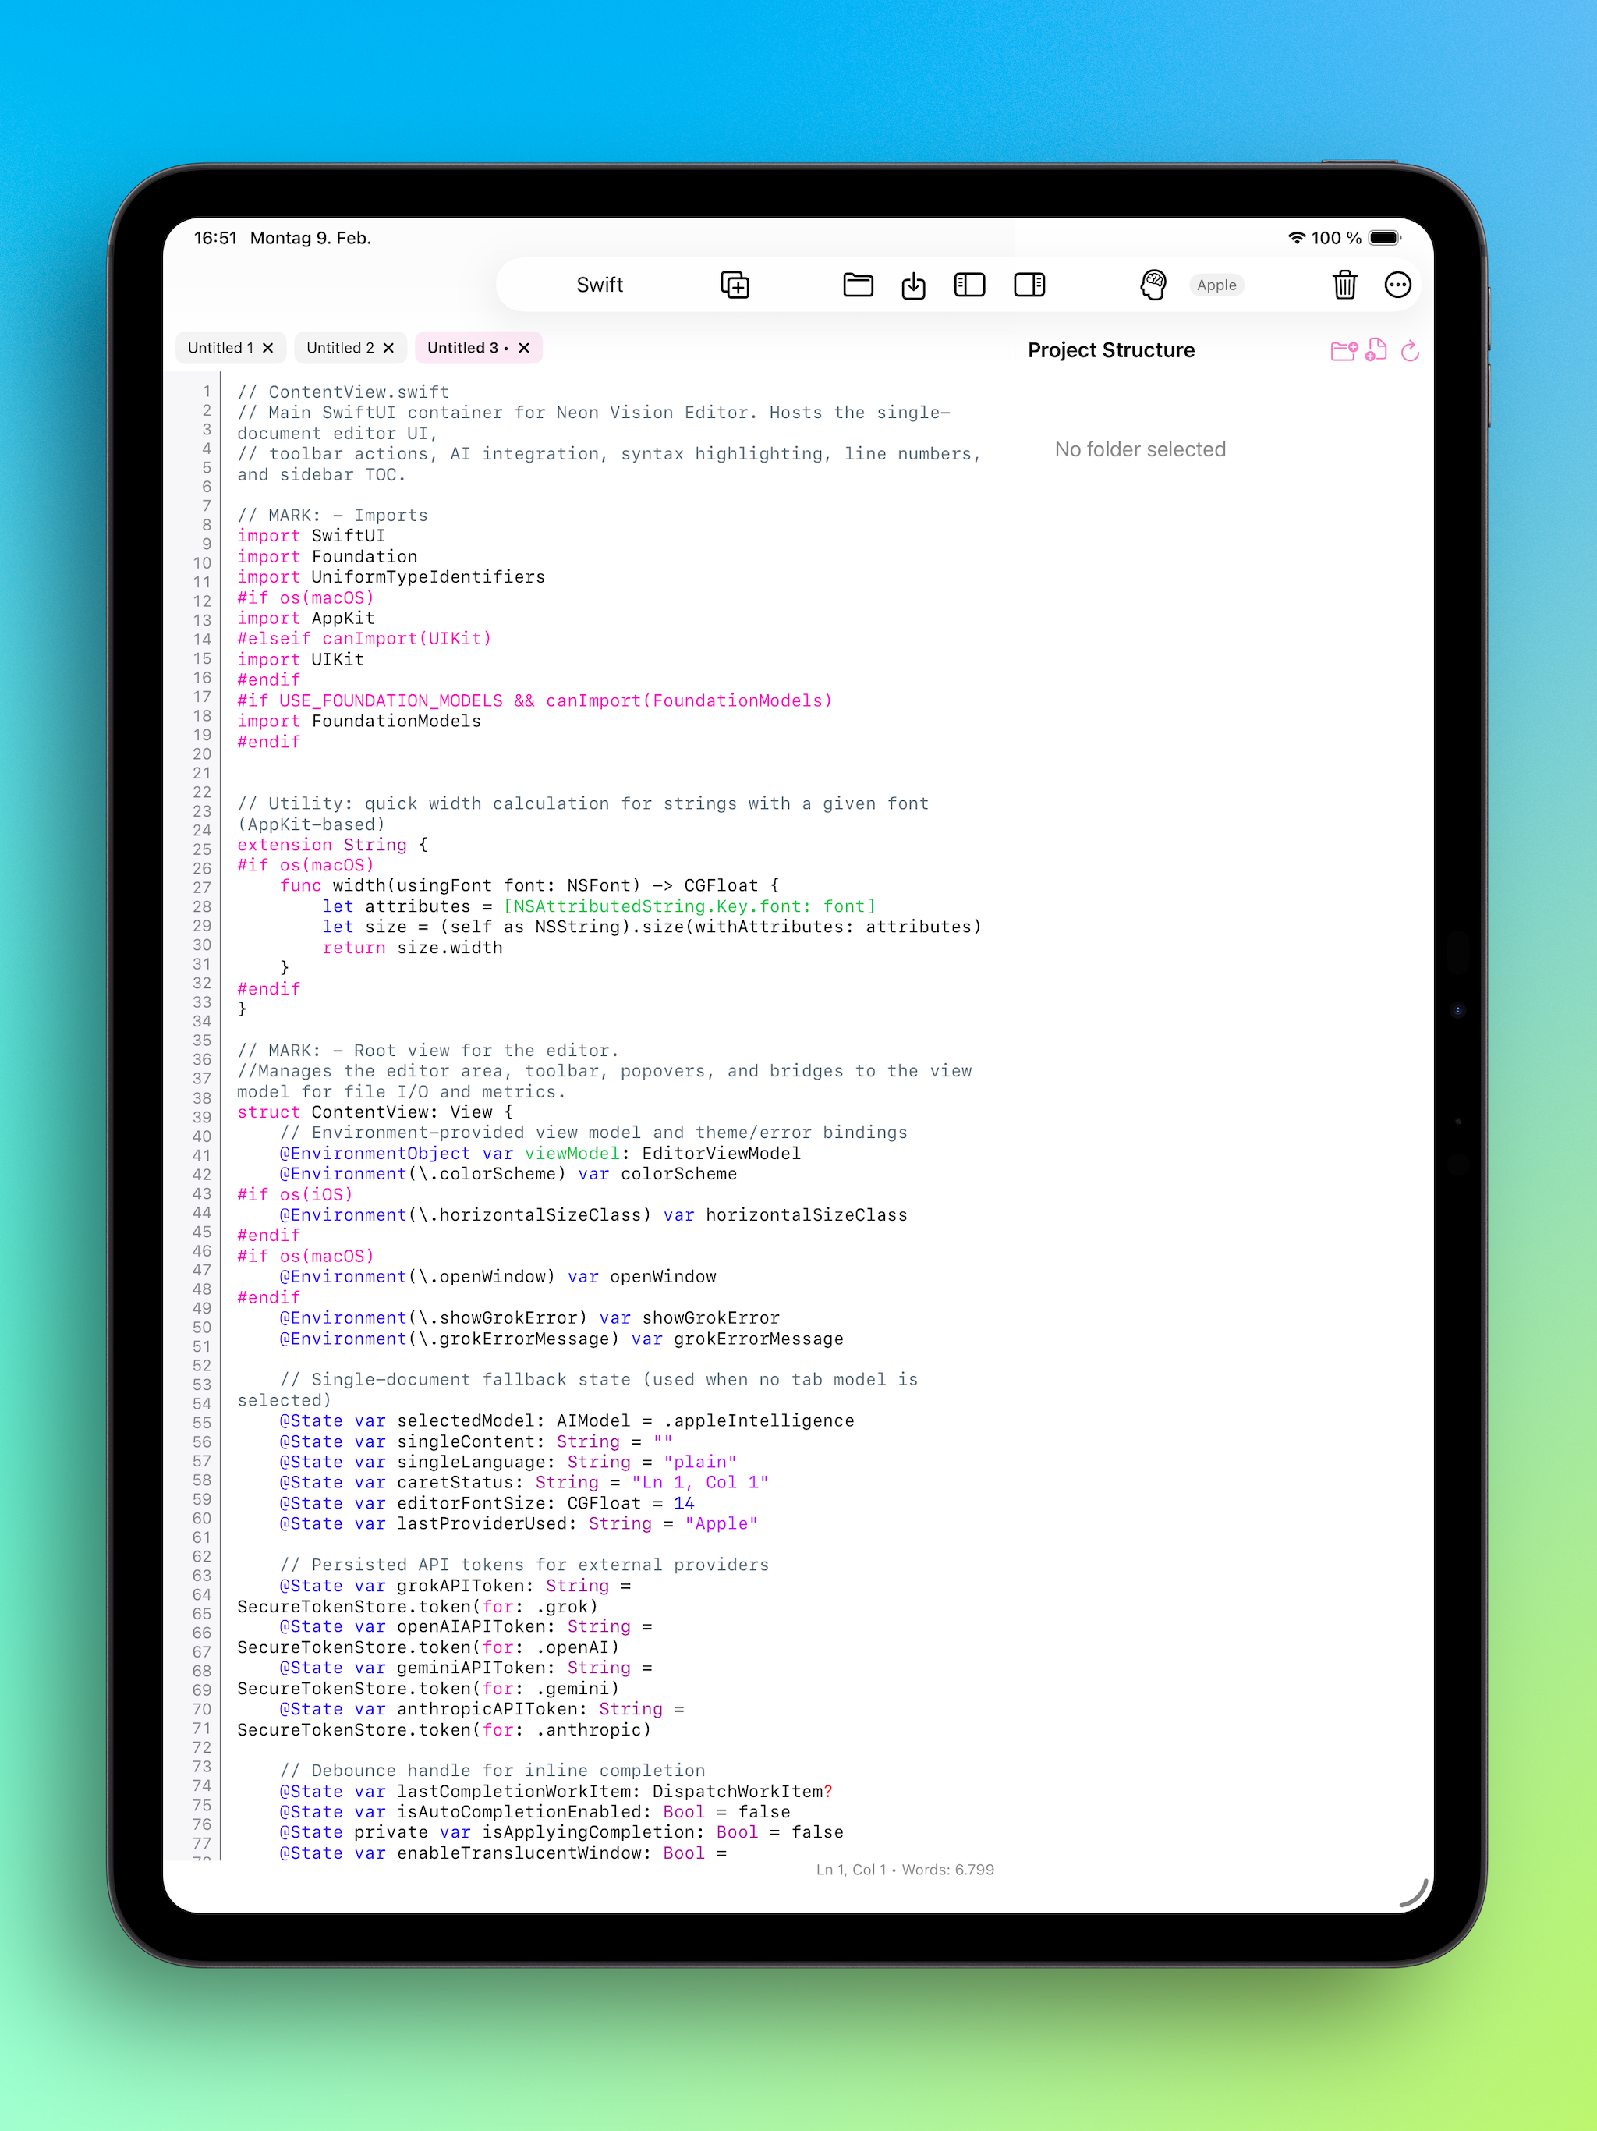
Task: Open the More options ellipsis menu
Action: pos(1397,284)
